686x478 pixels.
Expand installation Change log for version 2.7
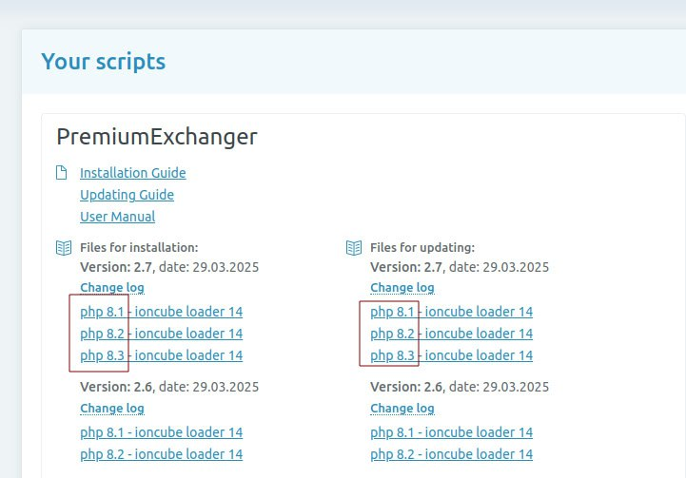[x=111, y=287]
